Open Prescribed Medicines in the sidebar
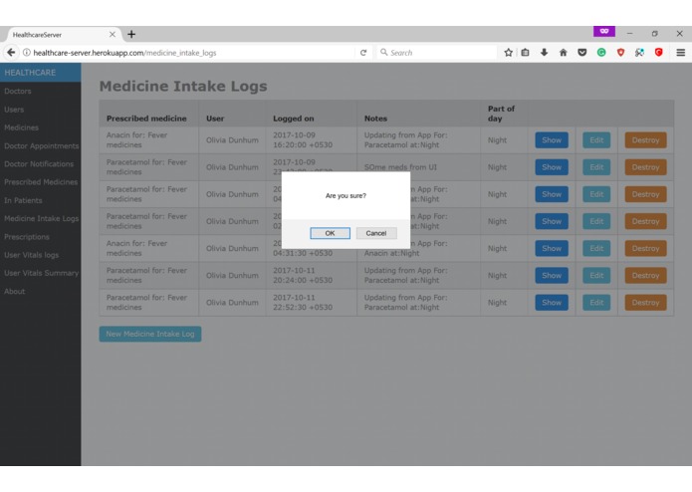 pyautogui.click(x=41, y=182)
